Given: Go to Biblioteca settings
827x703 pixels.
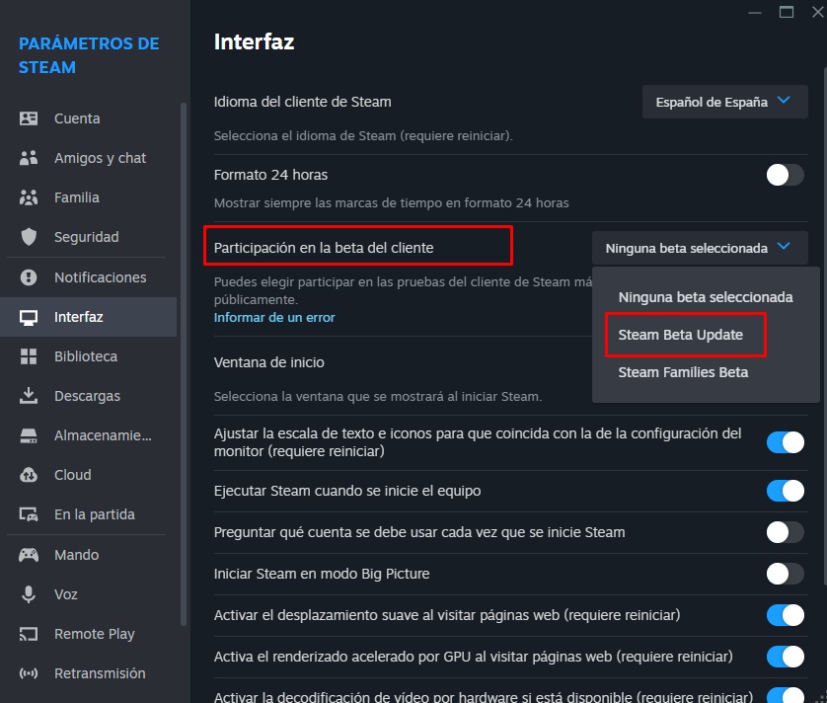Looking at the screenshot, I should pyautogui.click(x=89, y=356).
